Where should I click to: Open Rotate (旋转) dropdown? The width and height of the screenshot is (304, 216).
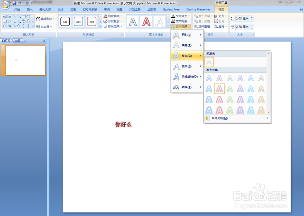[x=220, y=26]
